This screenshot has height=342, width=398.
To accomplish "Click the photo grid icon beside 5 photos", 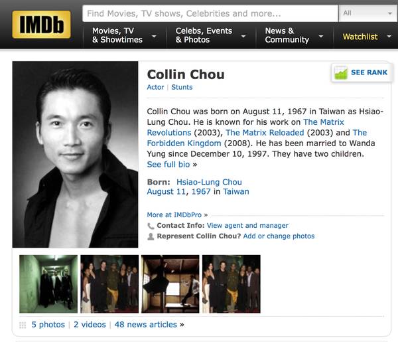I will (23, 325).
